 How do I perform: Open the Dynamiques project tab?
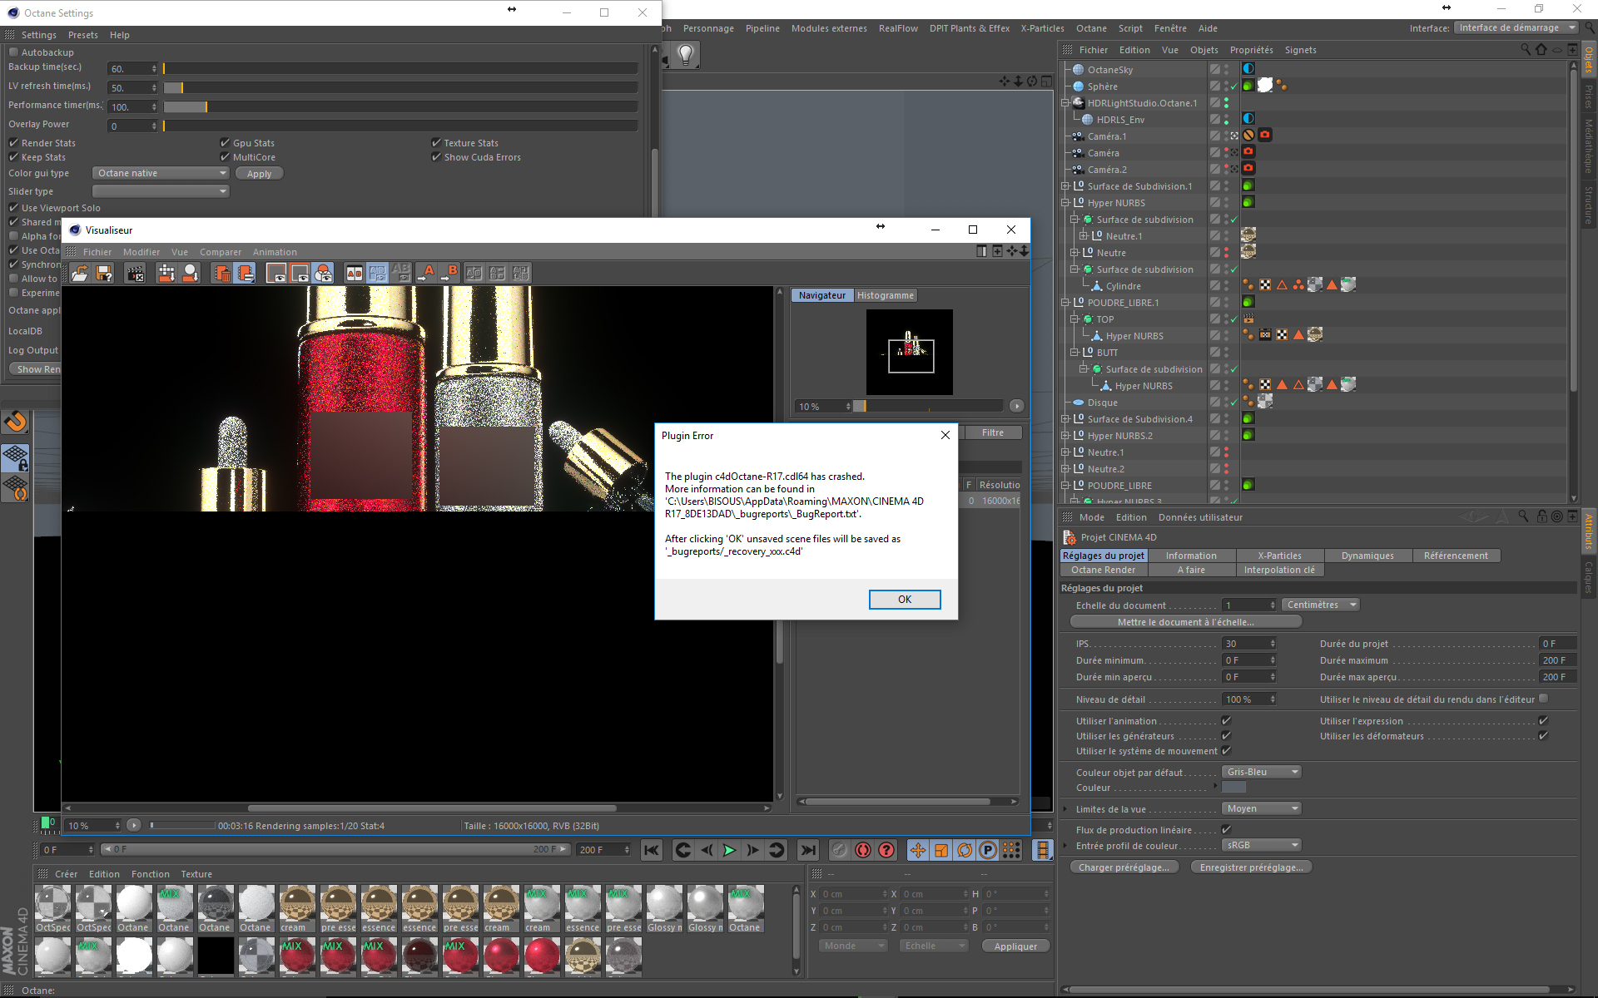coord(1367,556)
